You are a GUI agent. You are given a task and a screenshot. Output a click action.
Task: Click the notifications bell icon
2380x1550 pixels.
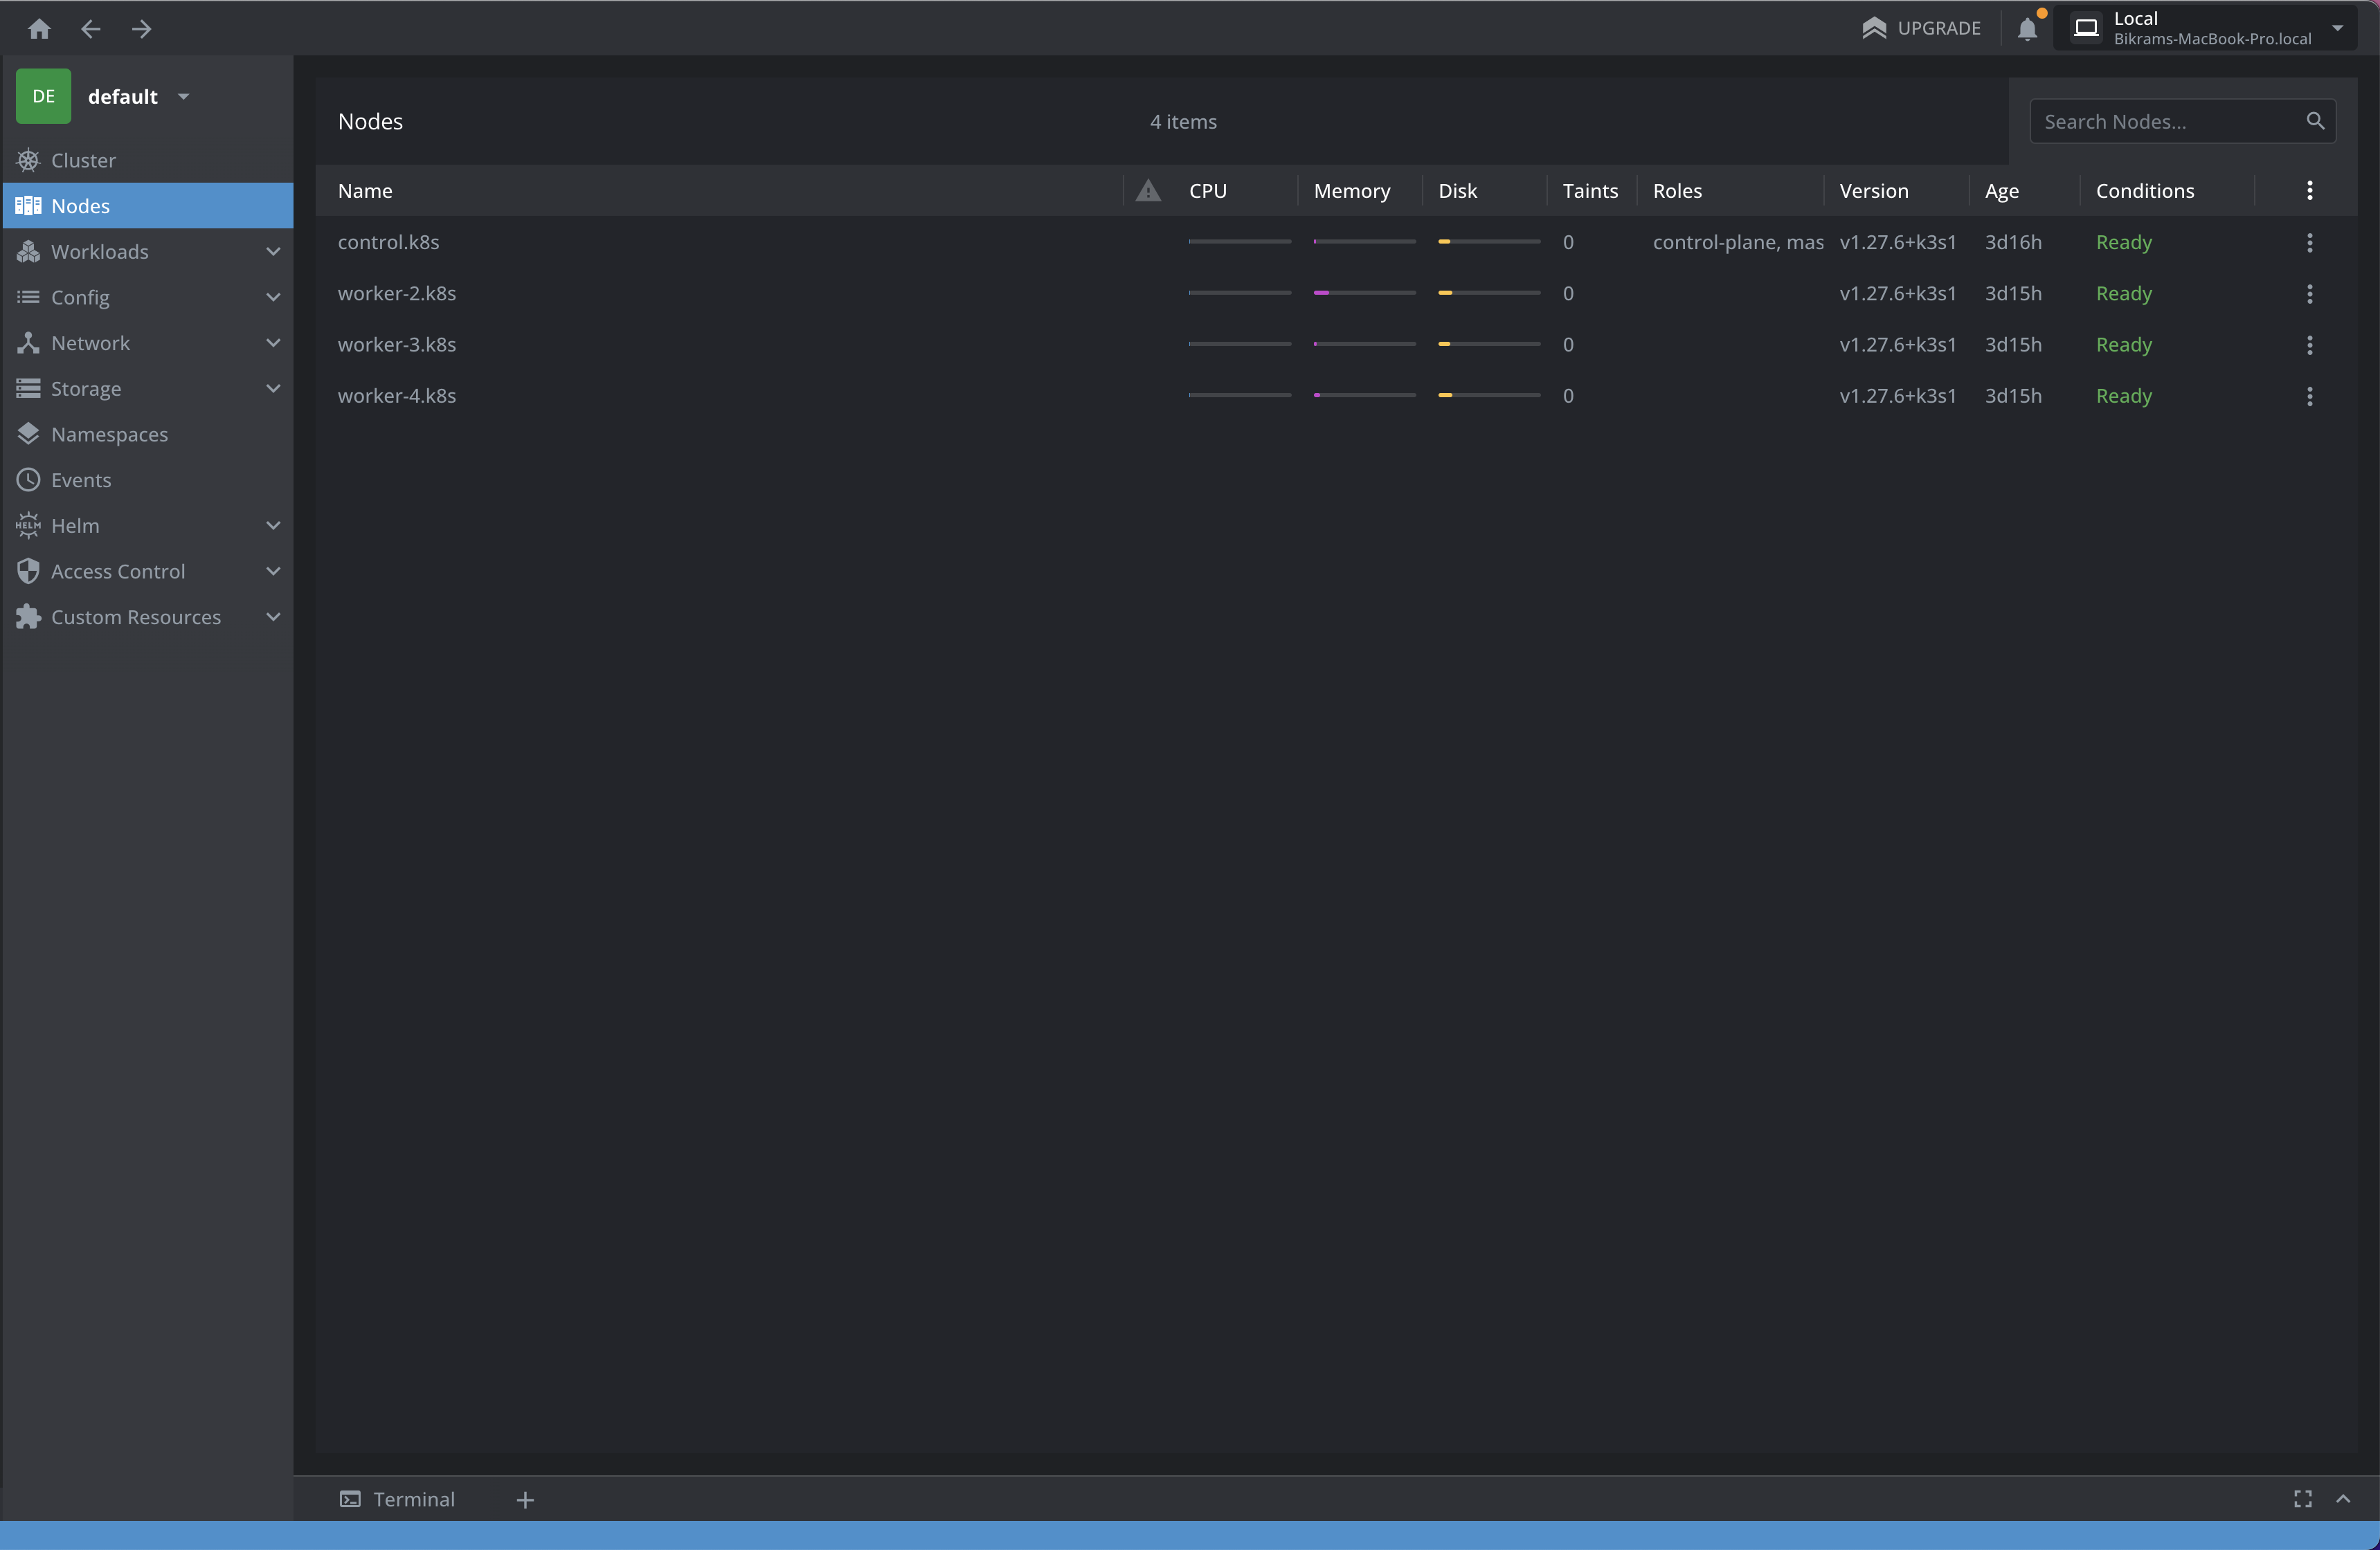click(x=2027, y=29)
